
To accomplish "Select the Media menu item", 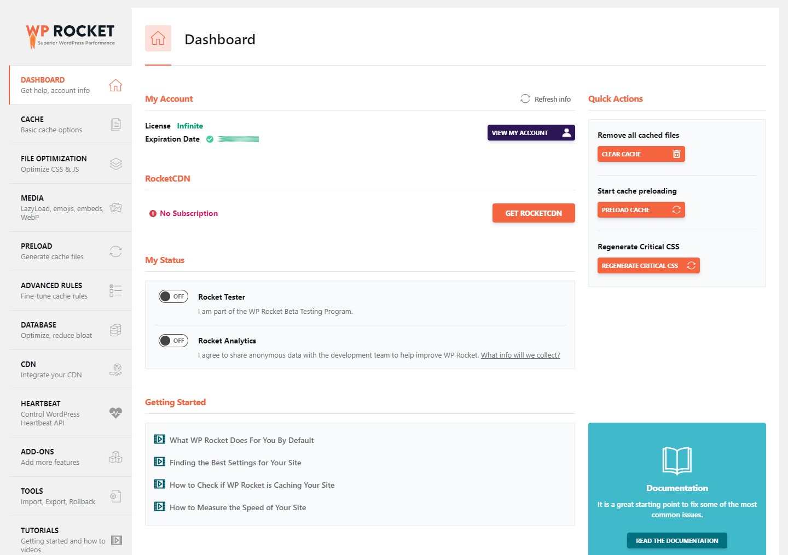I will point(71,208).
